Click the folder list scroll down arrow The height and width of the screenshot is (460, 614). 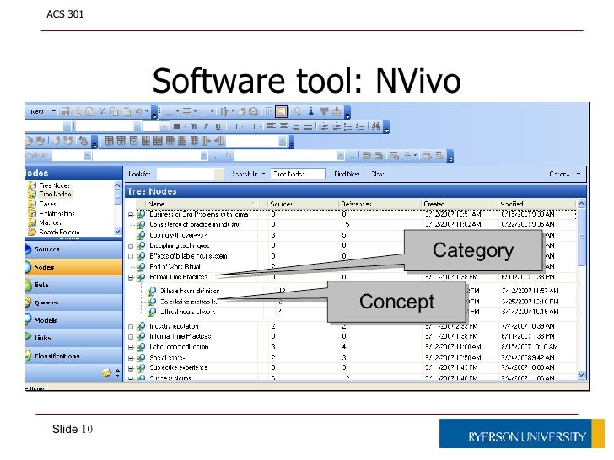118,232
